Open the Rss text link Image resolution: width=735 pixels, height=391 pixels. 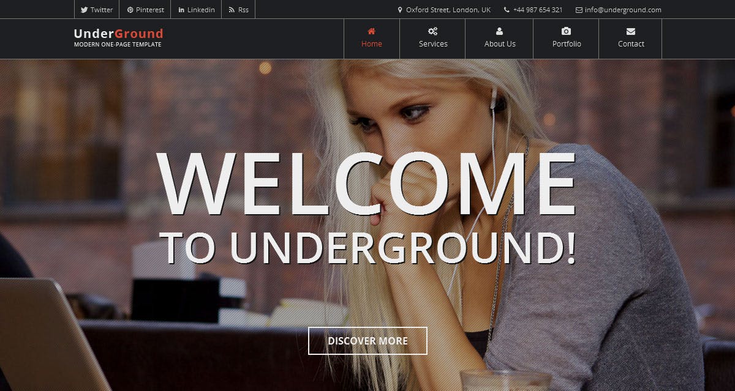(x=243, y=10)
